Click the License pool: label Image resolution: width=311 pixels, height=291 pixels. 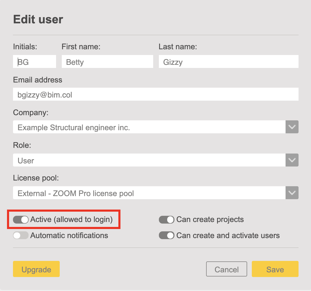36,178
